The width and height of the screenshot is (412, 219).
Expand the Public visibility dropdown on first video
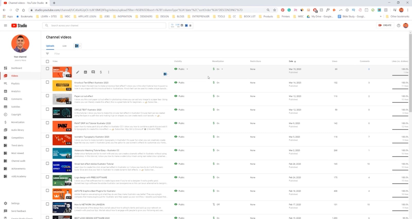pos(187,69)
